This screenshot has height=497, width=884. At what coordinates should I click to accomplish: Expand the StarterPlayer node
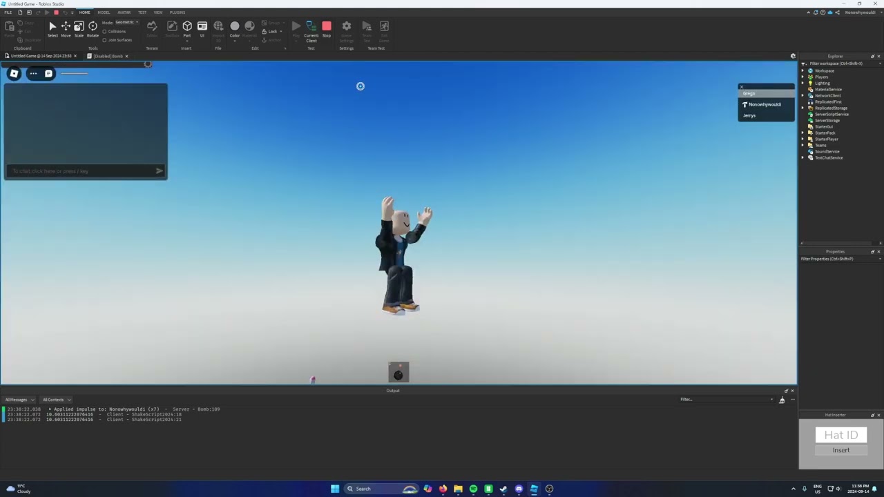[803, 139]
